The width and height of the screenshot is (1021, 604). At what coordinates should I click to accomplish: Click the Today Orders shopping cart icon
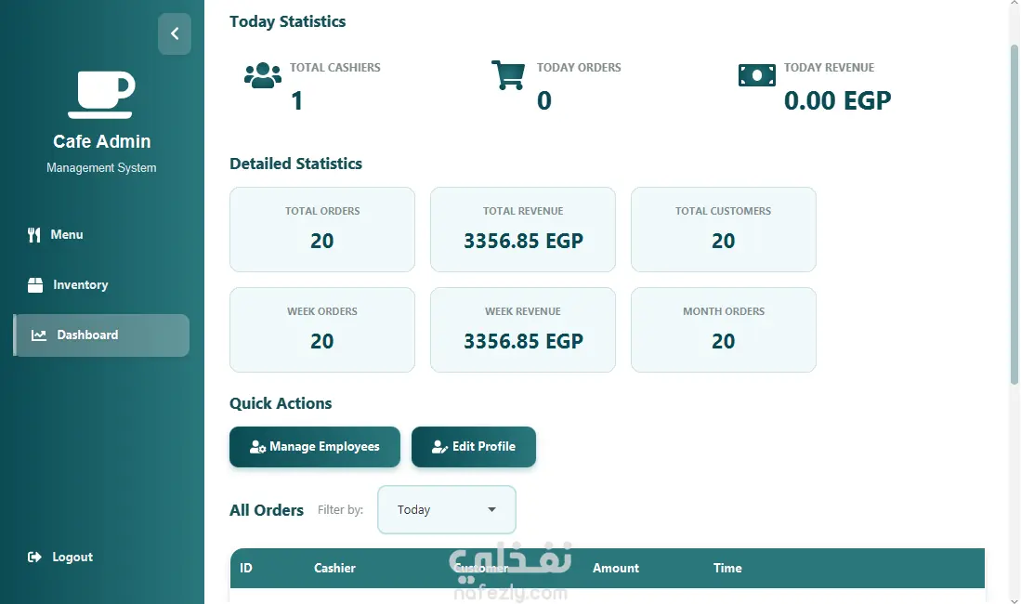click(x=508, y=75)
